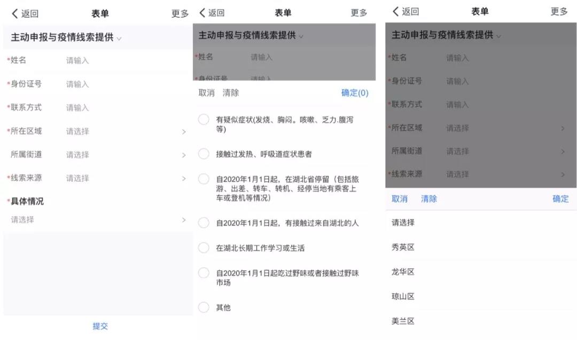Open the 所在区域 selector on the left screen

pyautogui.click(x=98, y=131)
